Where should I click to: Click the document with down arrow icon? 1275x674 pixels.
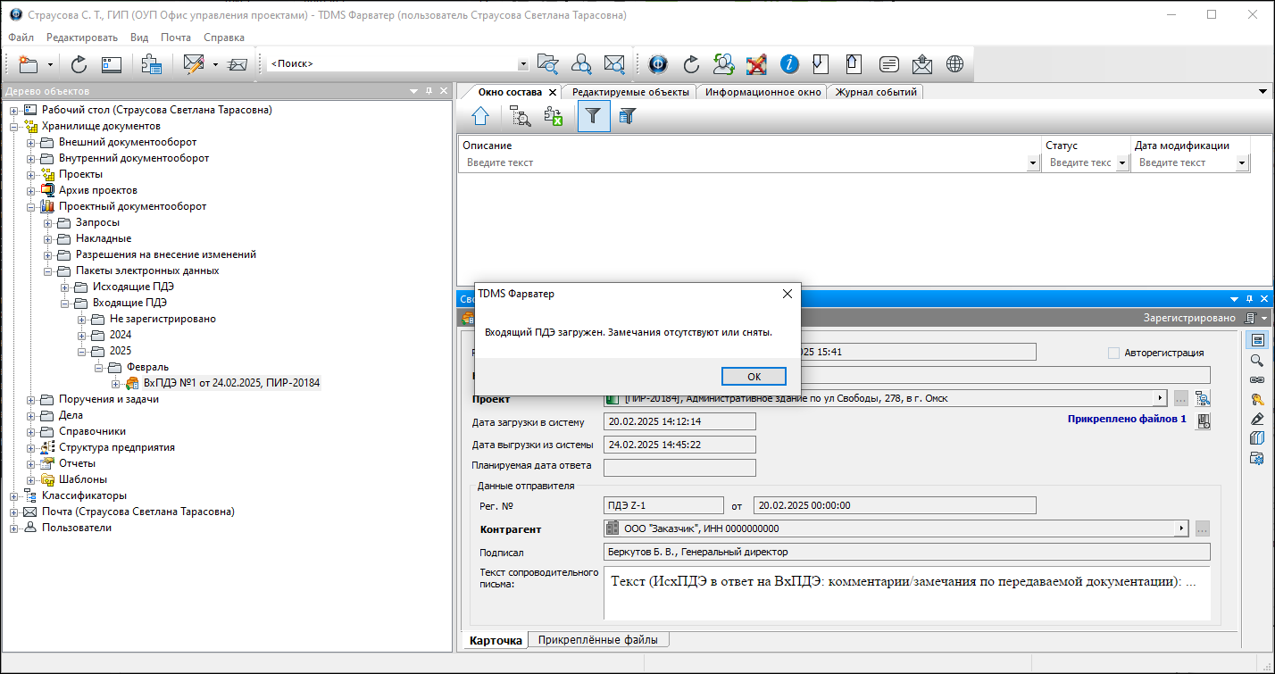tap(821, 64)
